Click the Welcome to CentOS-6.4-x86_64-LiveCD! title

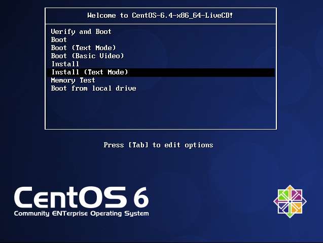point(160,15)
